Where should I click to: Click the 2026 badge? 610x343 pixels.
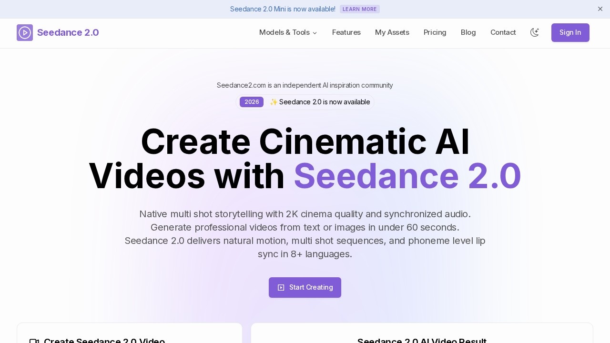tap(252, 102)
